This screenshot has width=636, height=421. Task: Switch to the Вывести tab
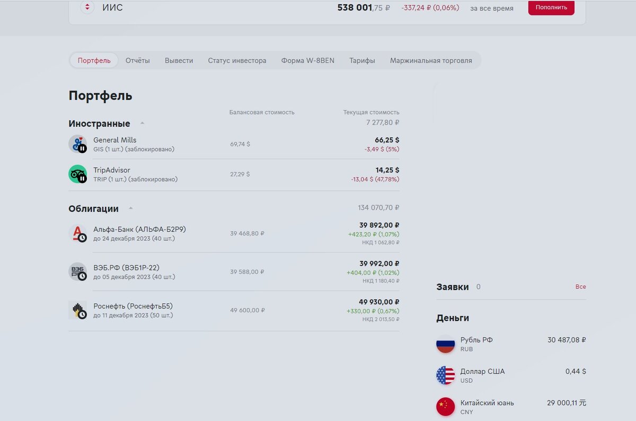click(179, 60)
